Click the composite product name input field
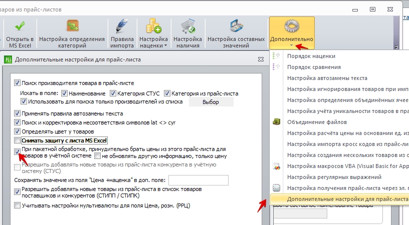 (300, 213)
